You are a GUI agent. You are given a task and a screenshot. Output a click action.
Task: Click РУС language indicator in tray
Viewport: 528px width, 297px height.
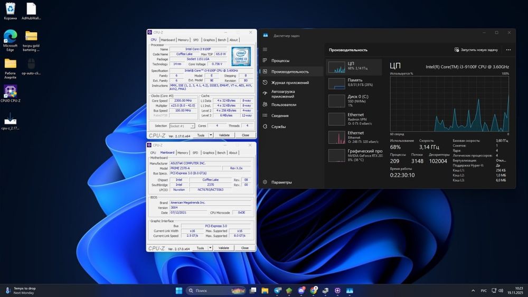[x=484, y=291]
